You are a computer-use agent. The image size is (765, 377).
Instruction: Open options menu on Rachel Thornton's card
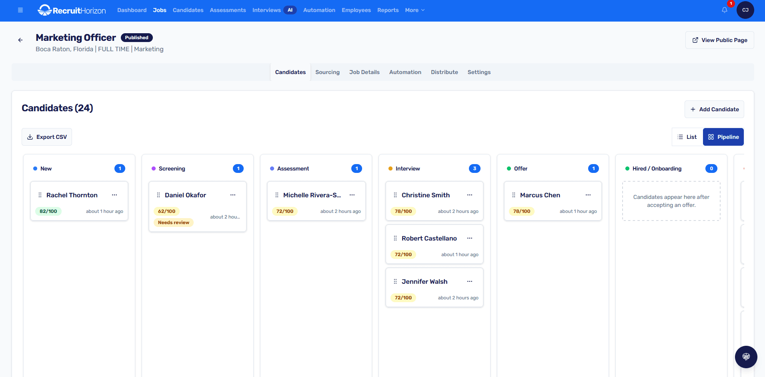coord(114,195)
